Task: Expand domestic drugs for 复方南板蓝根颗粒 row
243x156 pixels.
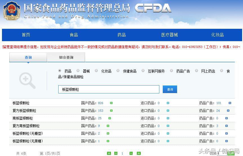Action: click(x=108, y=126)
